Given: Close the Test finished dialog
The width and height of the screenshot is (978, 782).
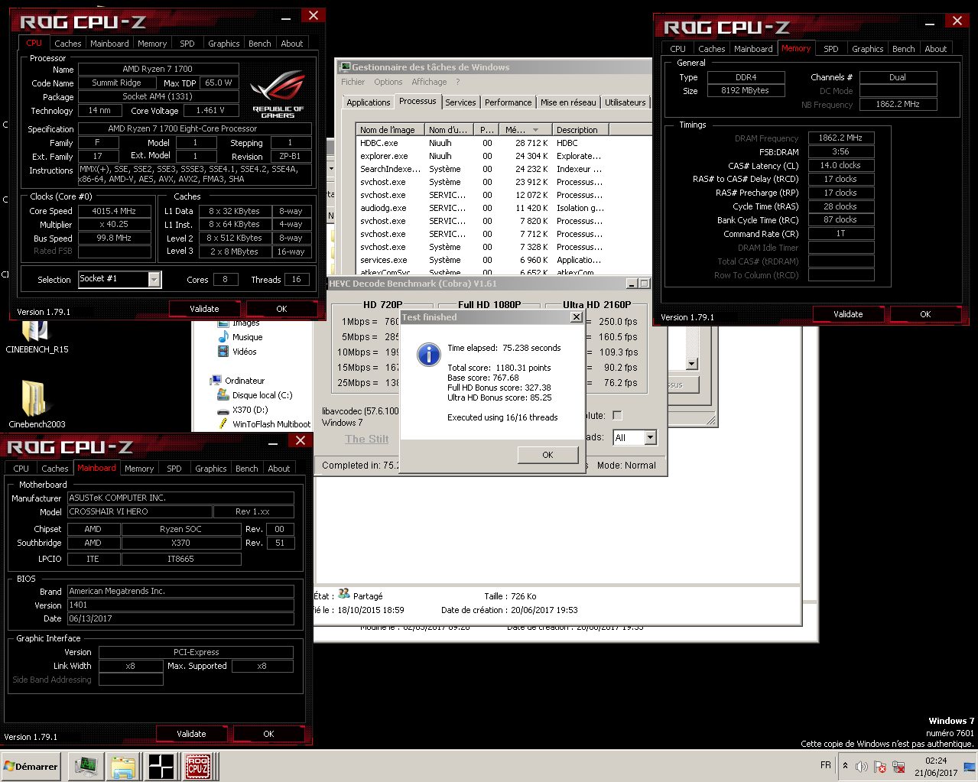Looking at the screenshot, I should coord(577,317).
